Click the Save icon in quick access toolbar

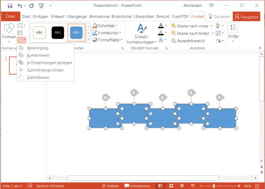click(x=10, y=6)
